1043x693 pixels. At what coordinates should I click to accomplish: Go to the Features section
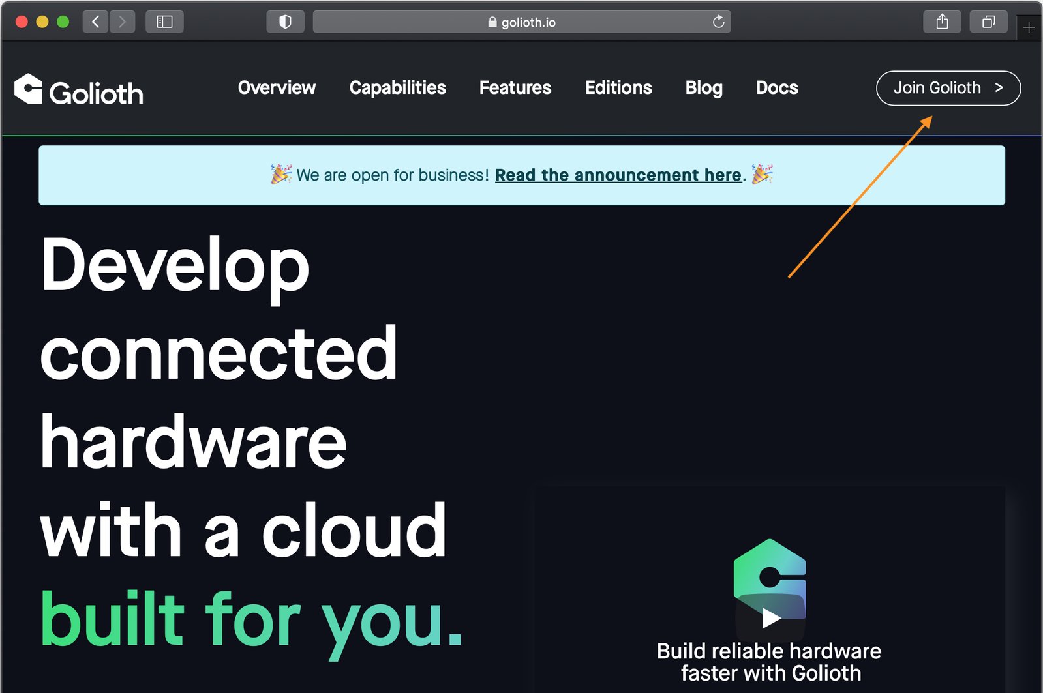click(x=515, y=87)
